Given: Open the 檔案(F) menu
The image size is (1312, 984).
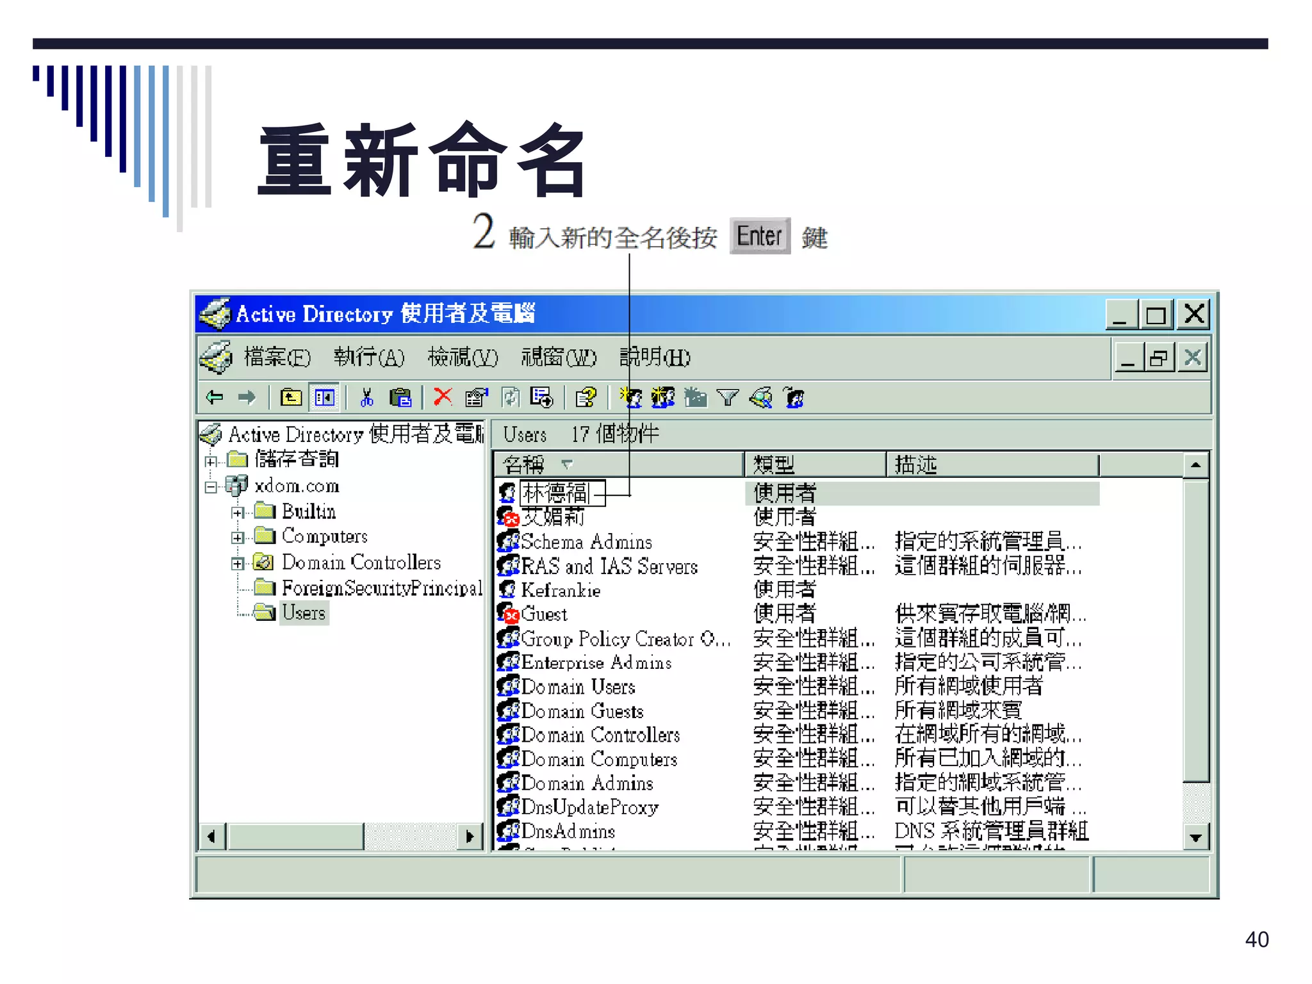Looking at the screenshot, I should (277, 357).
